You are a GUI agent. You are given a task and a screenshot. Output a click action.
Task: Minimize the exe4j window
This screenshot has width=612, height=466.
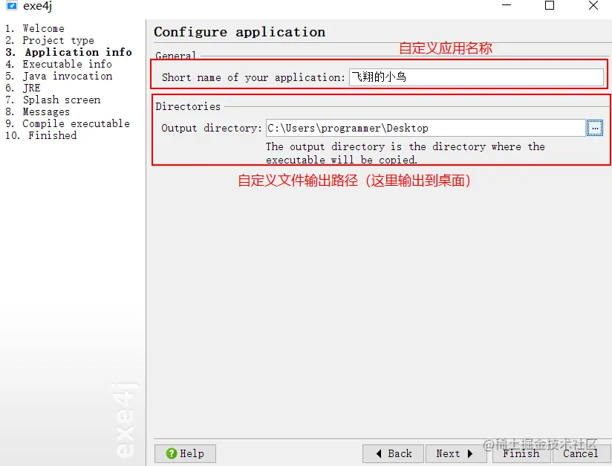507,5
